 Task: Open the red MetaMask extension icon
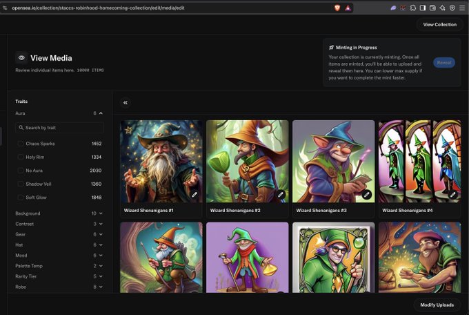tap(403, 8)
